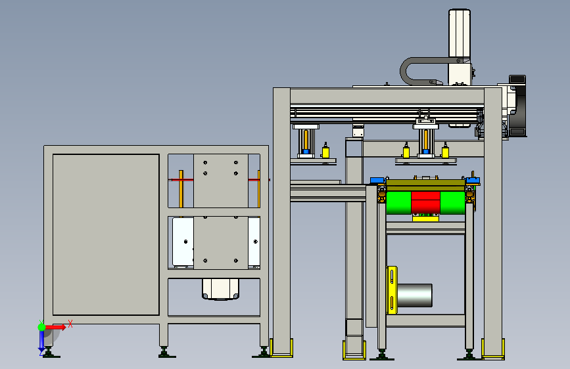Viewport: 570px width, 369px height.
Task: Select the left vertical column of the gantry
Action: (x=282, y=221)
